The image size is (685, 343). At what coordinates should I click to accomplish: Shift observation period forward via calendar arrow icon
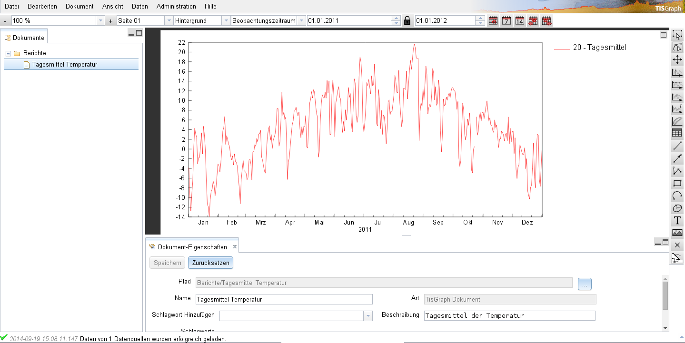tap(546, 20)
